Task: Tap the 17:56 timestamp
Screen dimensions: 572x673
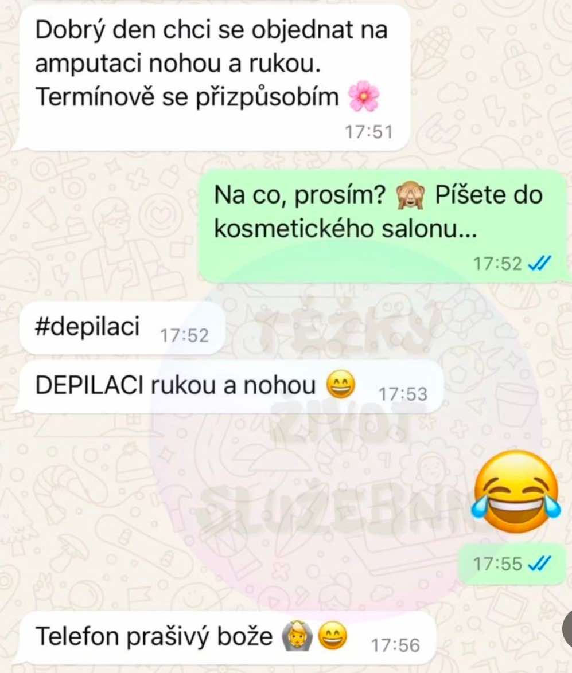Action: (395, 645)
